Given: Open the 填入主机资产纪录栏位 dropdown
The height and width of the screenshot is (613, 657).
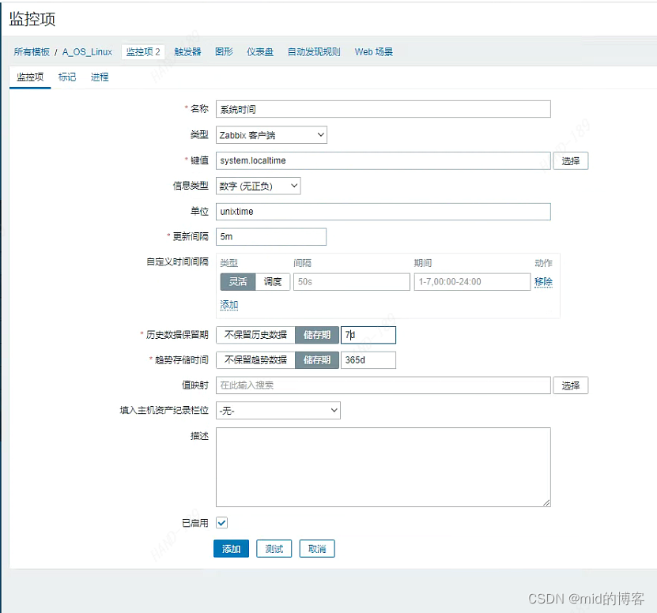Looking at the screenshot, I should click(x=278, y=411).
